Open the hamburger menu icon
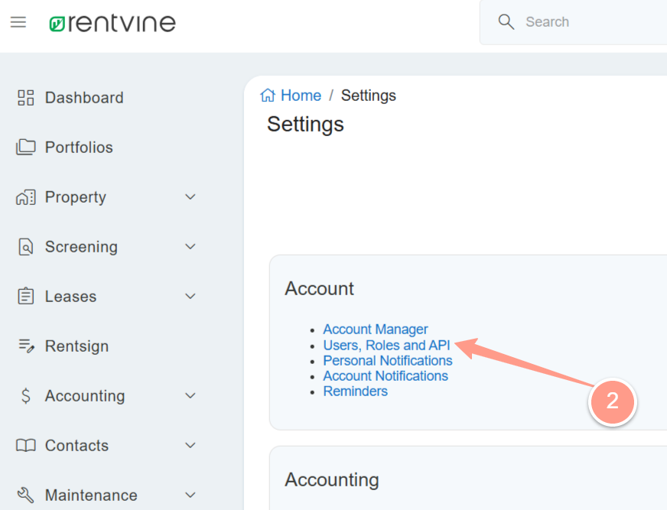 18,22
